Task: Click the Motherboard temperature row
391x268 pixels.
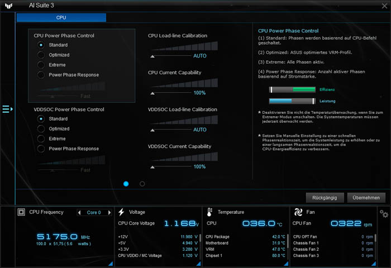Action: click(245, 243)
